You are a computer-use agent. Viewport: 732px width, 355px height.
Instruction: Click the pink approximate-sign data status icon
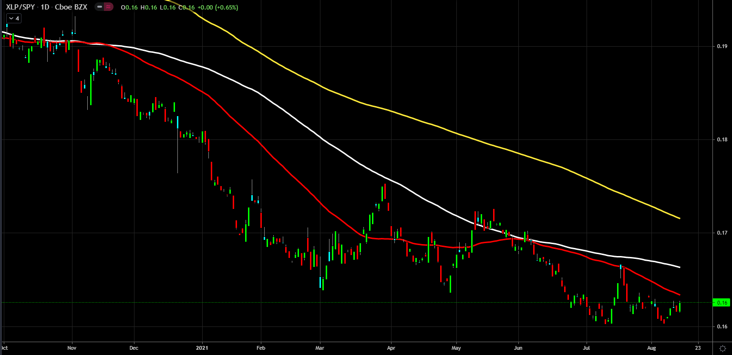[110, 7]
